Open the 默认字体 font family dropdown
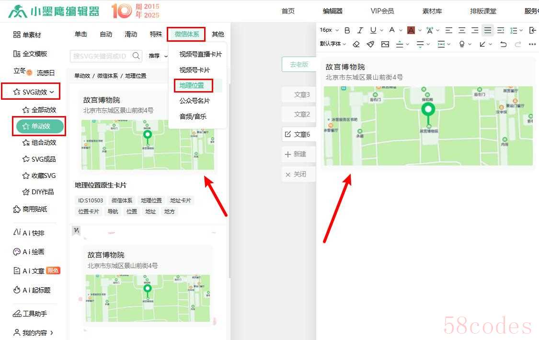Image resolution: width=539 pixels, height=340 pixels. [x=333, y=44]
